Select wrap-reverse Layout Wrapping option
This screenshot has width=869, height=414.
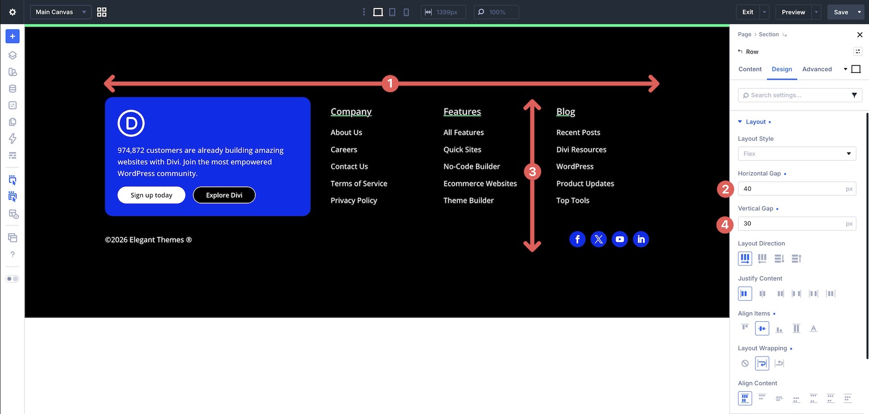coord(779,363)
